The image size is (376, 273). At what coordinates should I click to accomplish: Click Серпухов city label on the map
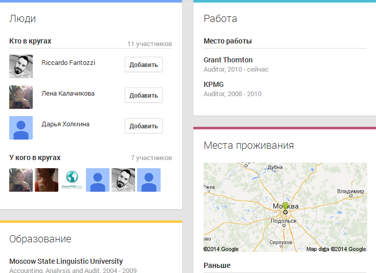pyautogui.click(x=281, y=242)
